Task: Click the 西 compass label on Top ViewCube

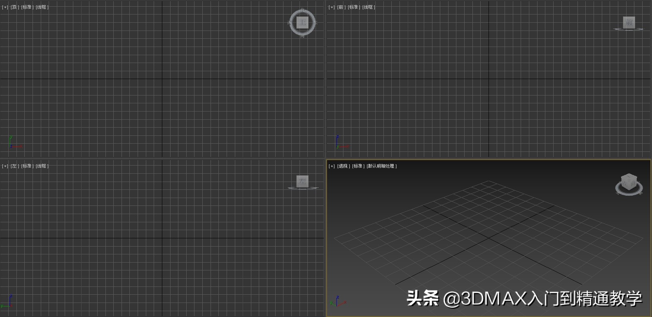Action: pos(290,23)
